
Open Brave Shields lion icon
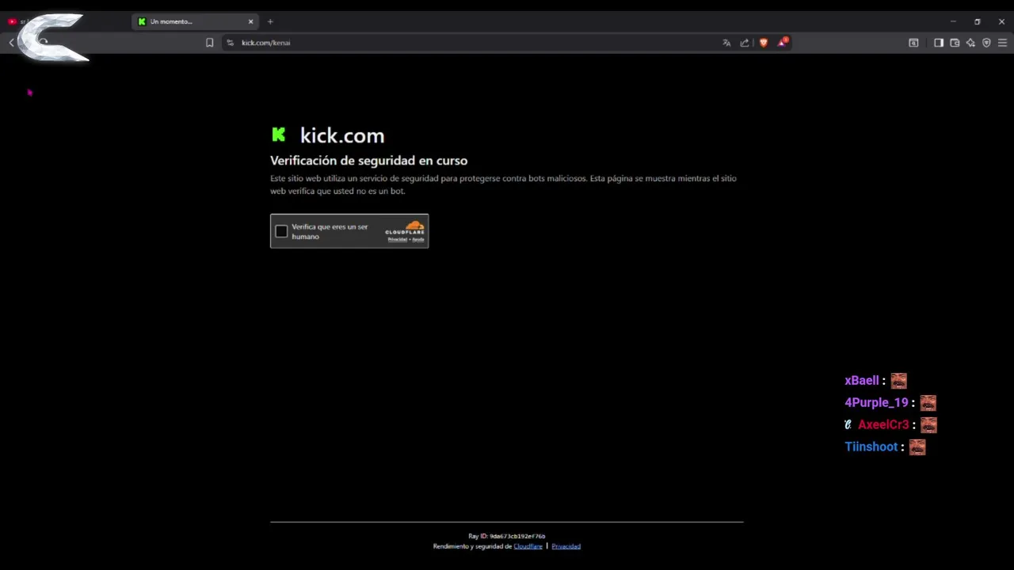click(x=764, y=43)
